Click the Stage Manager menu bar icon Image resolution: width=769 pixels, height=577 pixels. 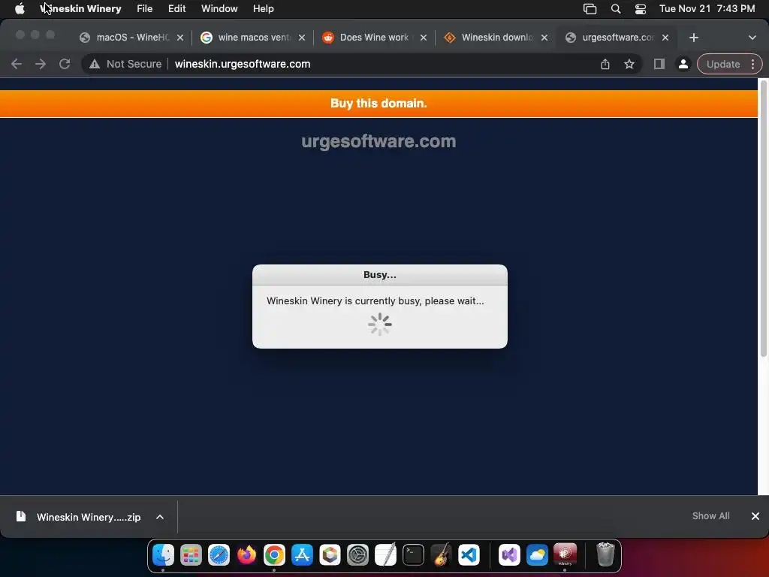tap(590, 8)
